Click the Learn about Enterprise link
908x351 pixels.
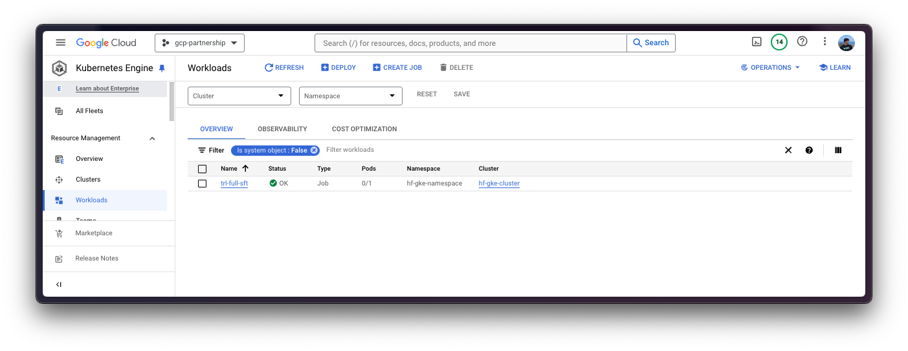tap(107, 89)
